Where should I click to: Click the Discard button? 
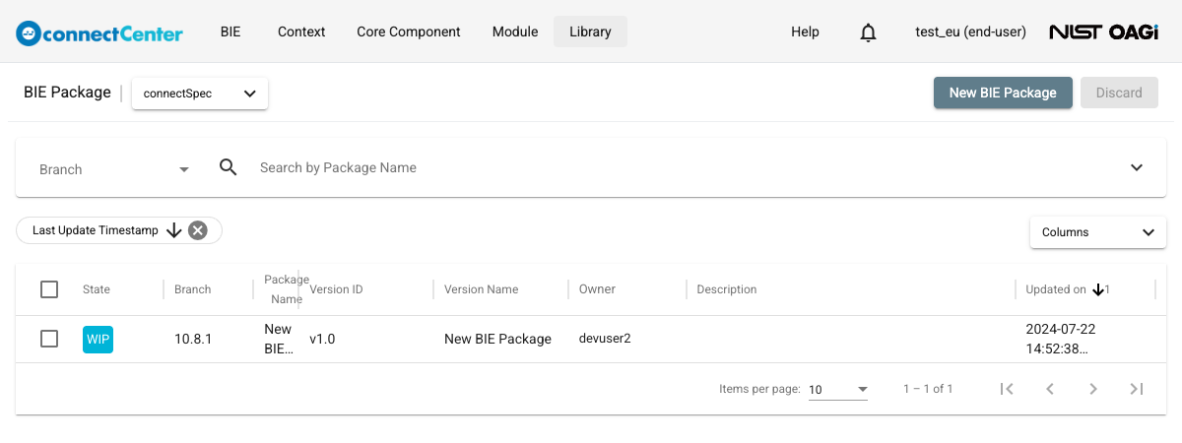click(x=1119, y=93)
